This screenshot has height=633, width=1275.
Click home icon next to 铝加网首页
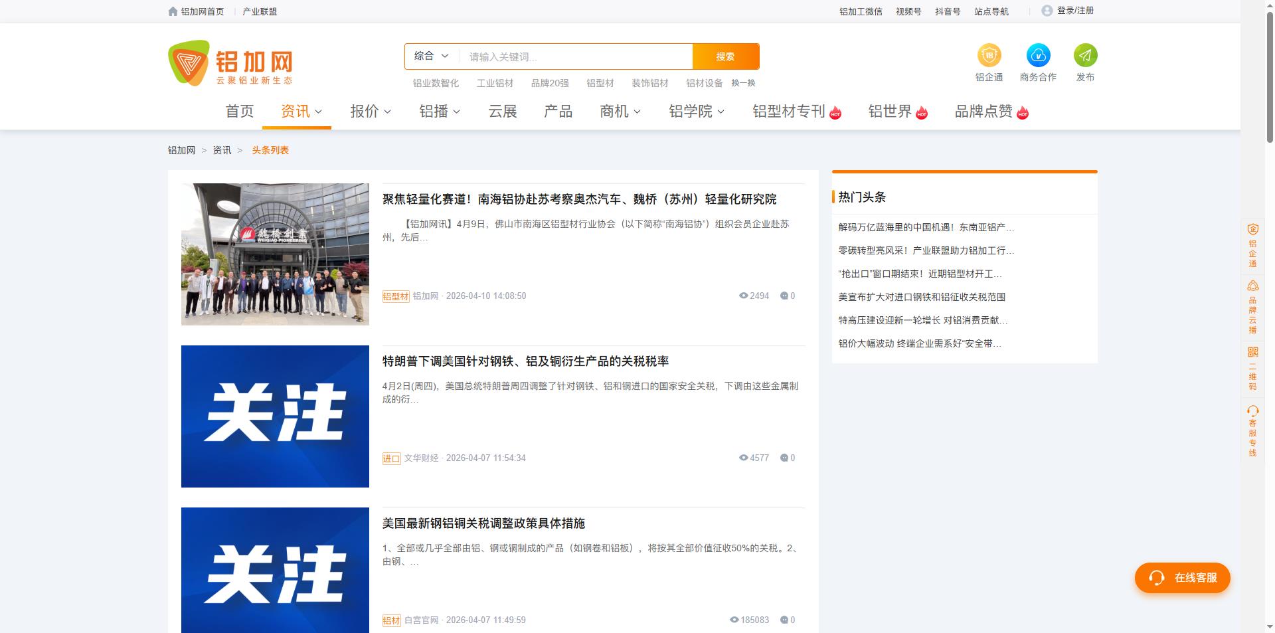(173, 11)
